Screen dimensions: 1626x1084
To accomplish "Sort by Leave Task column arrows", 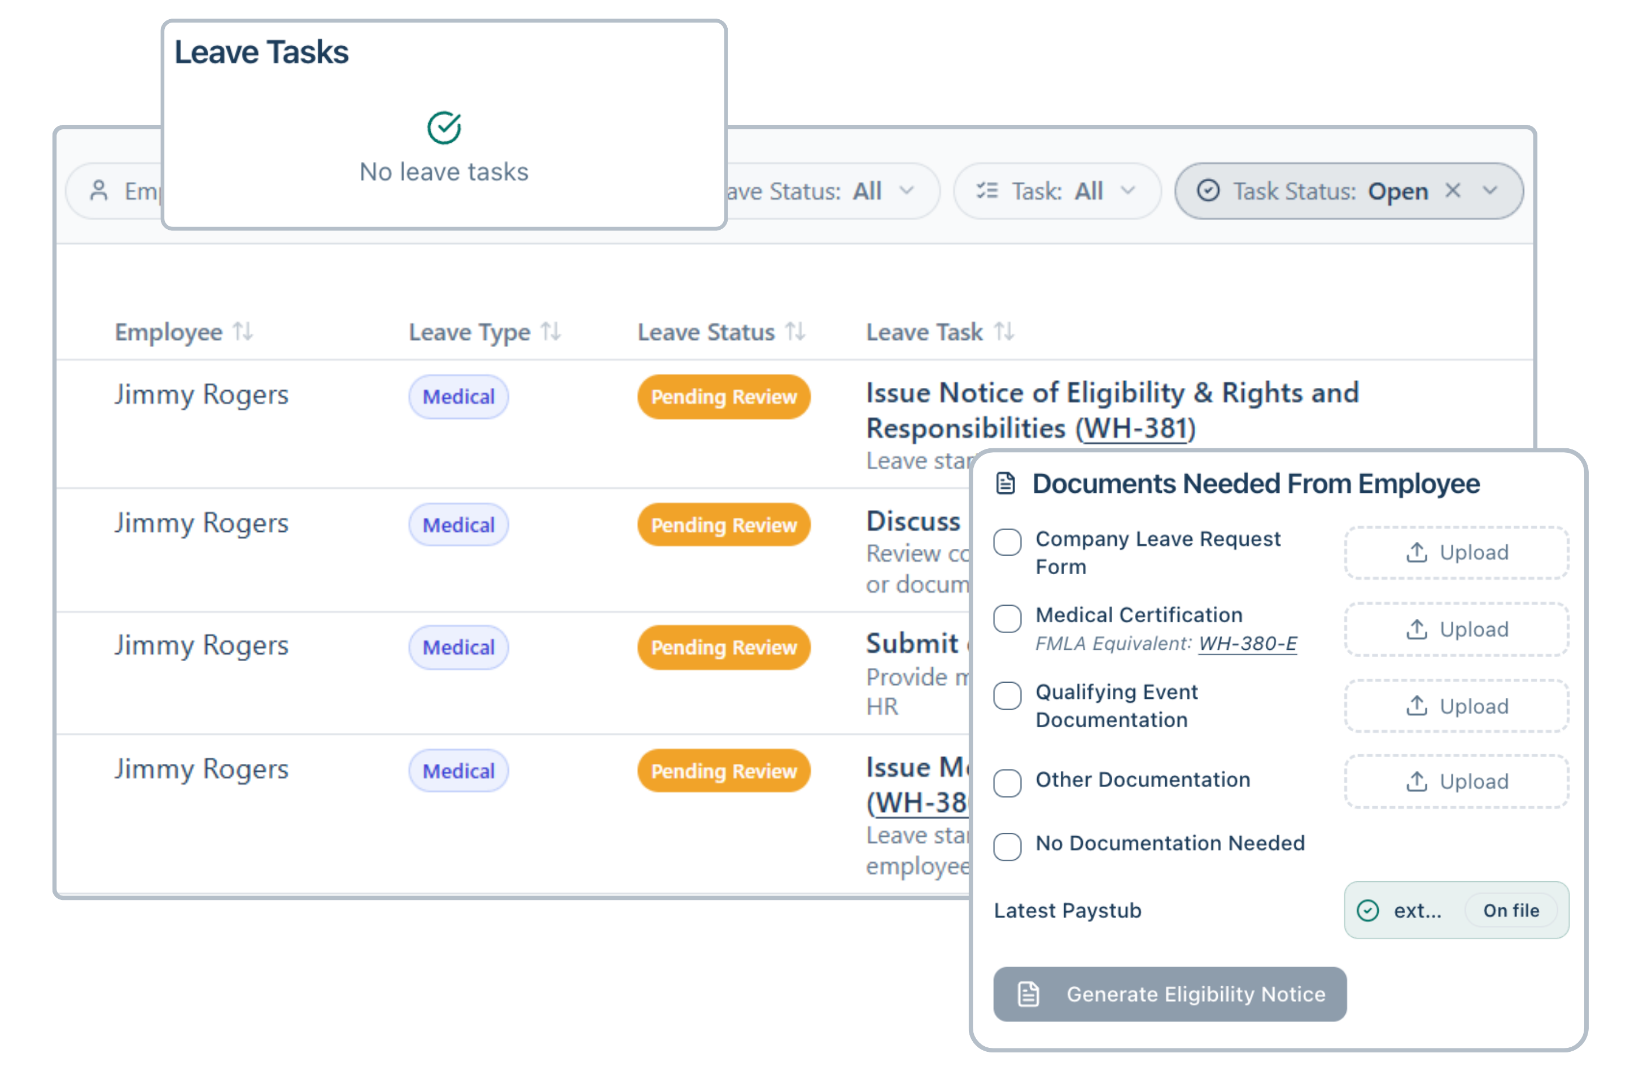I will click(1004, 332).
